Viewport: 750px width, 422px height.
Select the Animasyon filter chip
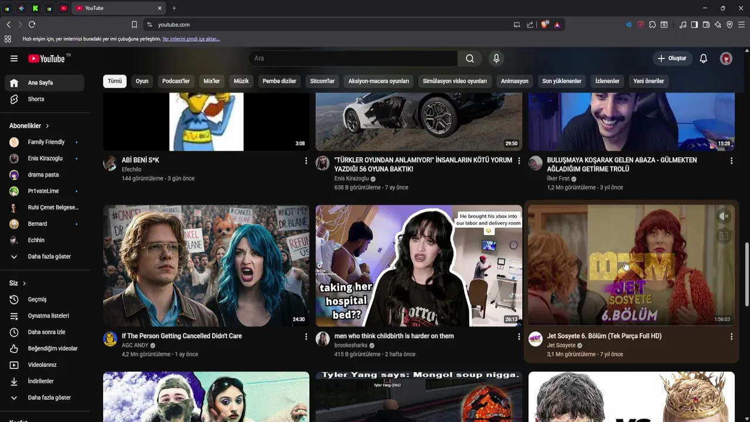[514, 81]
